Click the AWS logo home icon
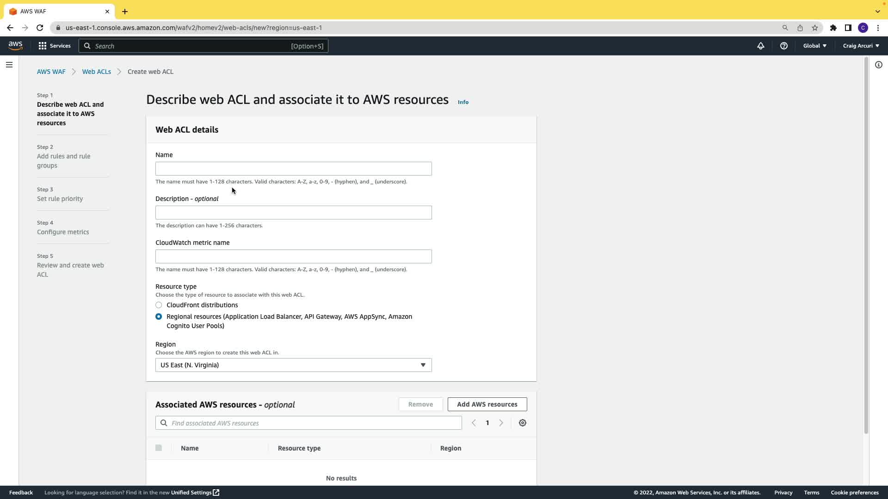888x499 pixels. (15, 45)
